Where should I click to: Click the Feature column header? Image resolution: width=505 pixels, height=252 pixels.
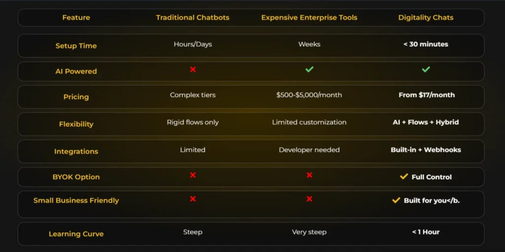tap(76, 18)
